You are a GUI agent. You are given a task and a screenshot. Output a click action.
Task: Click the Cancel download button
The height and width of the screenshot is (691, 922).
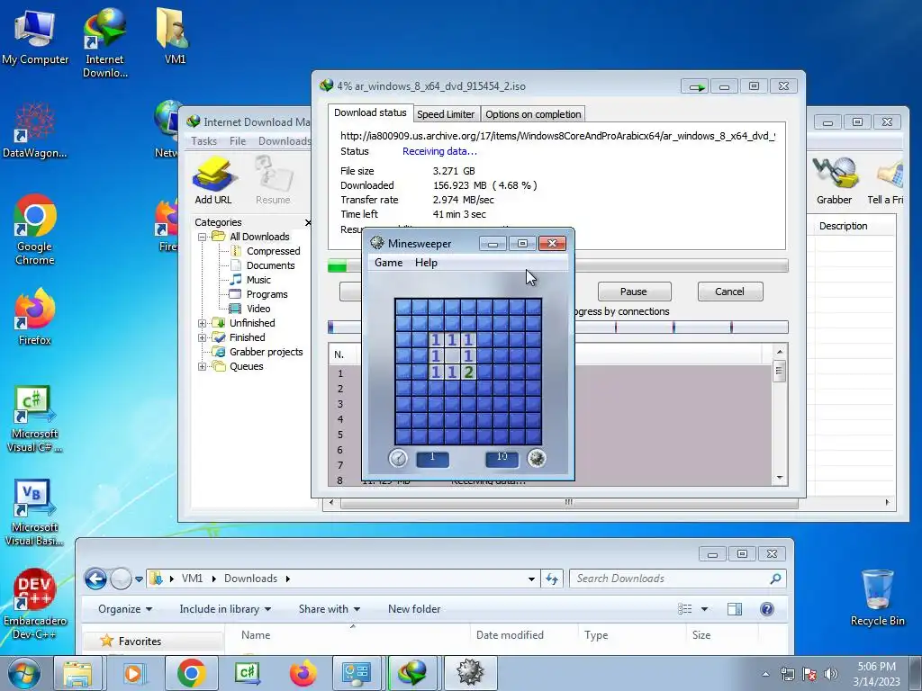[x=729, y=292]
